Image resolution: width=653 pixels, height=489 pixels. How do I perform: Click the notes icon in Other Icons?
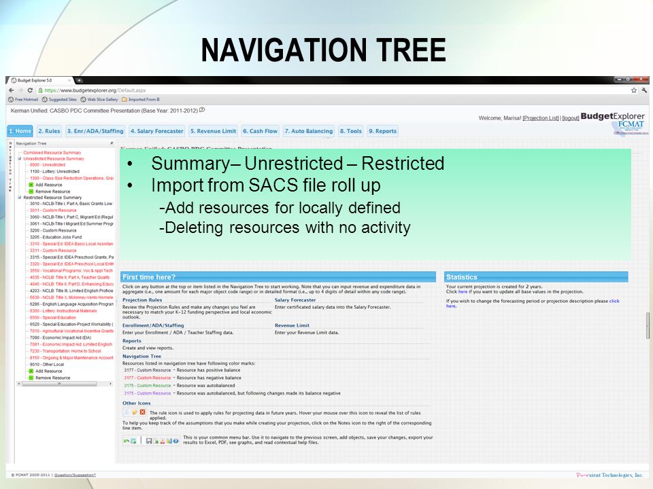[x=134, y=412]
